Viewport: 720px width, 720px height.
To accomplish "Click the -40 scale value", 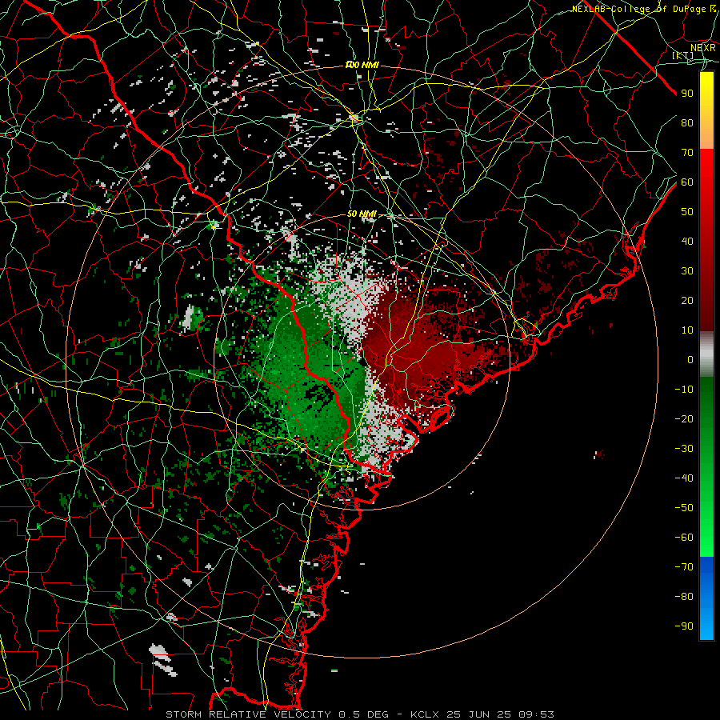I will (x=684, y=478).
